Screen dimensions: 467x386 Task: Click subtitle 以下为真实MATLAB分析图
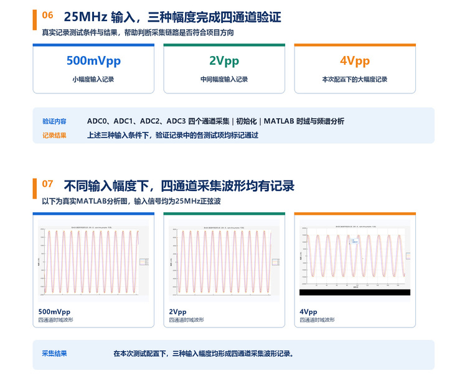point(85,201)
